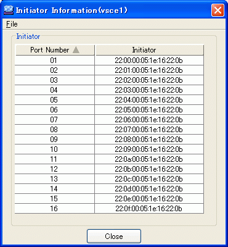The image size is (228, 247).
Task: Select port number 12 cell
Action: click(55, 169)
